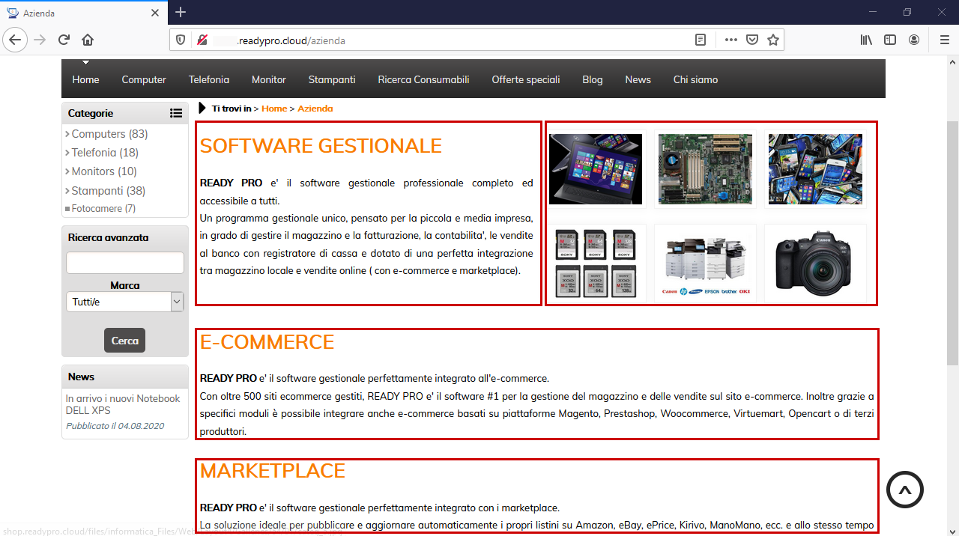Image resolution: width=959 pixels, height=536 pixels.
Task: Open Offerte speciali in the navigation bar
Action: click(x=526, y=79)
